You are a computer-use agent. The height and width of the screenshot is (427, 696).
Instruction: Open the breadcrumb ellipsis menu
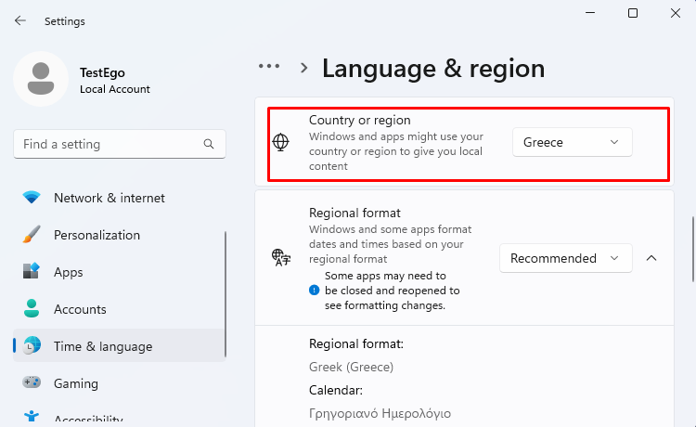(x=269, y=67)
